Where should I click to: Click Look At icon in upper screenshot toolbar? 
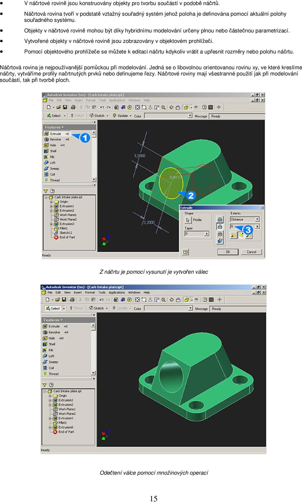pos(178,107)
